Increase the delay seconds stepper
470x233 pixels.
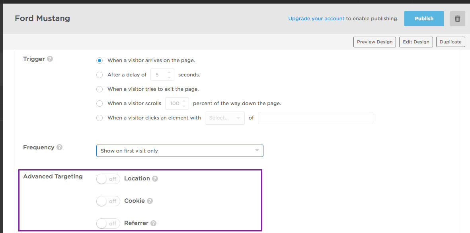point(169,72)
